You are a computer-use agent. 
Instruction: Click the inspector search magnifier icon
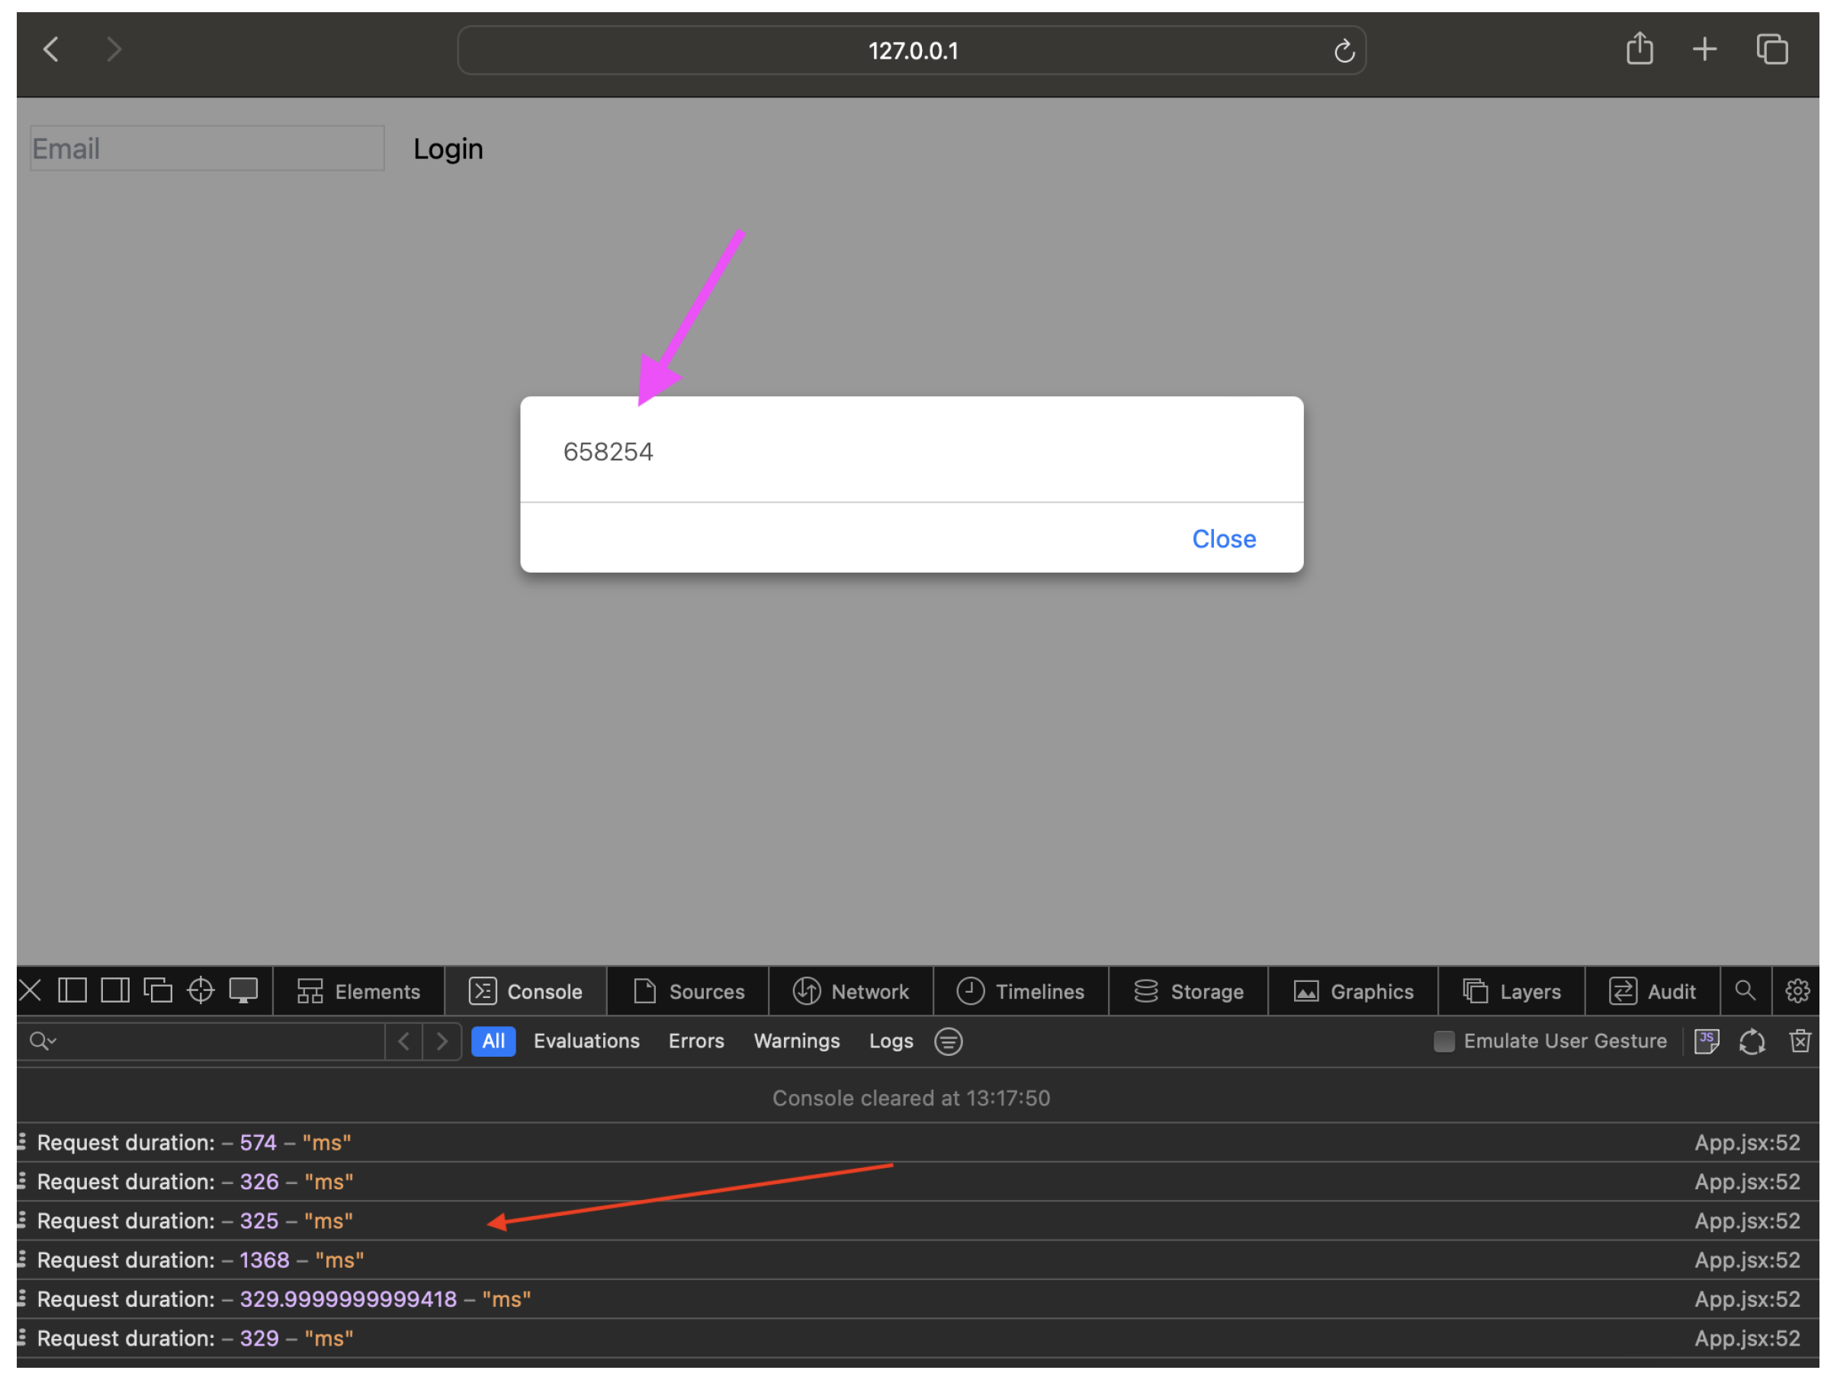[x=1745, y=991]
